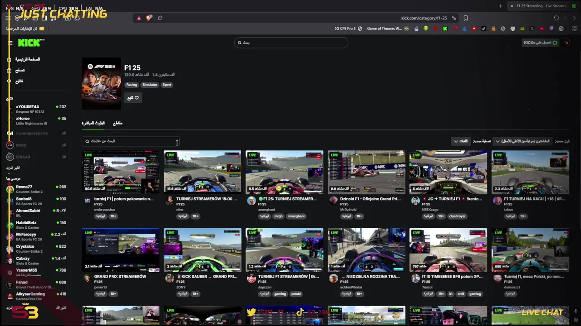This screenshot has height=326, width=581.
Task: Open NIEDZIELNA RODZINA stream thumbnail
Action: pyautogui.click(x=367, y=250)
